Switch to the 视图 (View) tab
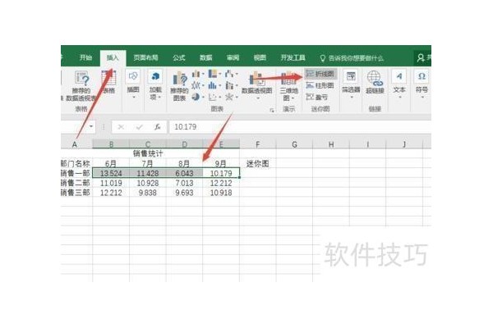Screen dimensions: 493x328 click(x=260, y=57)
